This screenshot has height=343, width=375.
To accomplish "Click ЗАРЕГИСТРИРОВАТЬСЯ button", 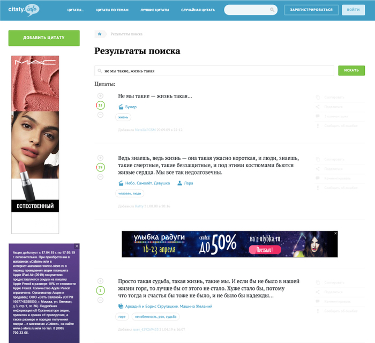I will pyautogui.click(x=311, y=10).
